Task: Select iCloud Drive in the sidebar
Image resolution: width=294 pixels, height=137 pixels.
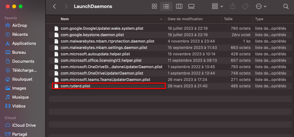Action: click(x=24, y=125)
